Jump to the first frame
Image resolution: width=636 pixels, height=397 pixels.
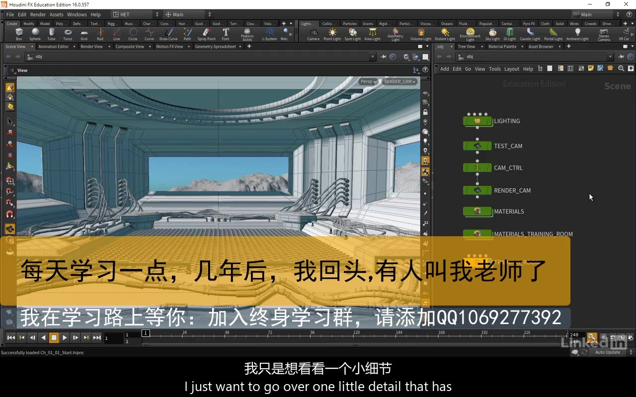pyautogui.click(x=11, y=337)
